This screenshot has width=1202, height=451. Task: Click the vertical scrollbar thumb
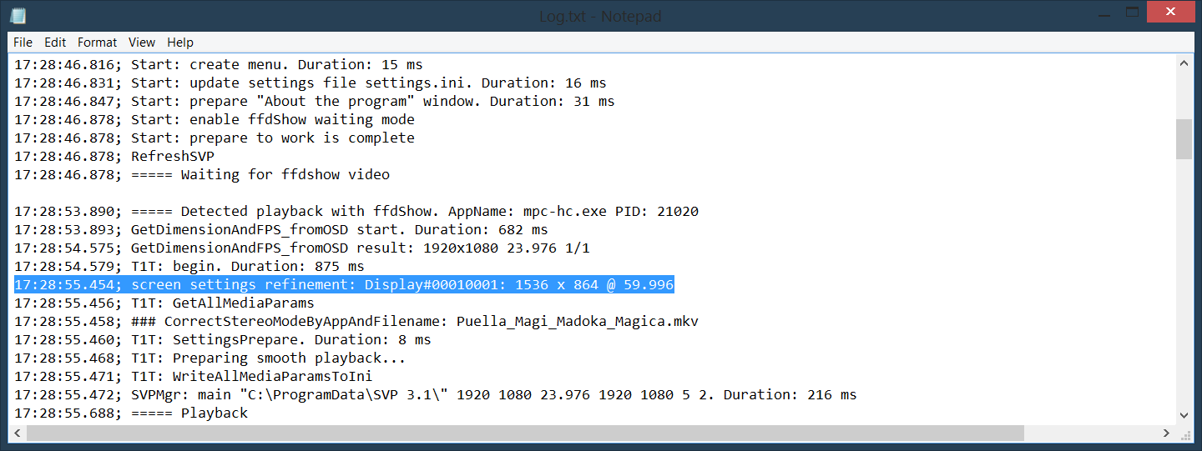pyautogui.click(x=1184, y=138)
